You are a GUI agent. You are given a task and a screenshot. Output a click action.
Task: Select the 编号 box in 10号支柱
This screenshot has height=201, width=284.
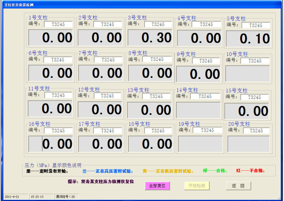(255, 61)
